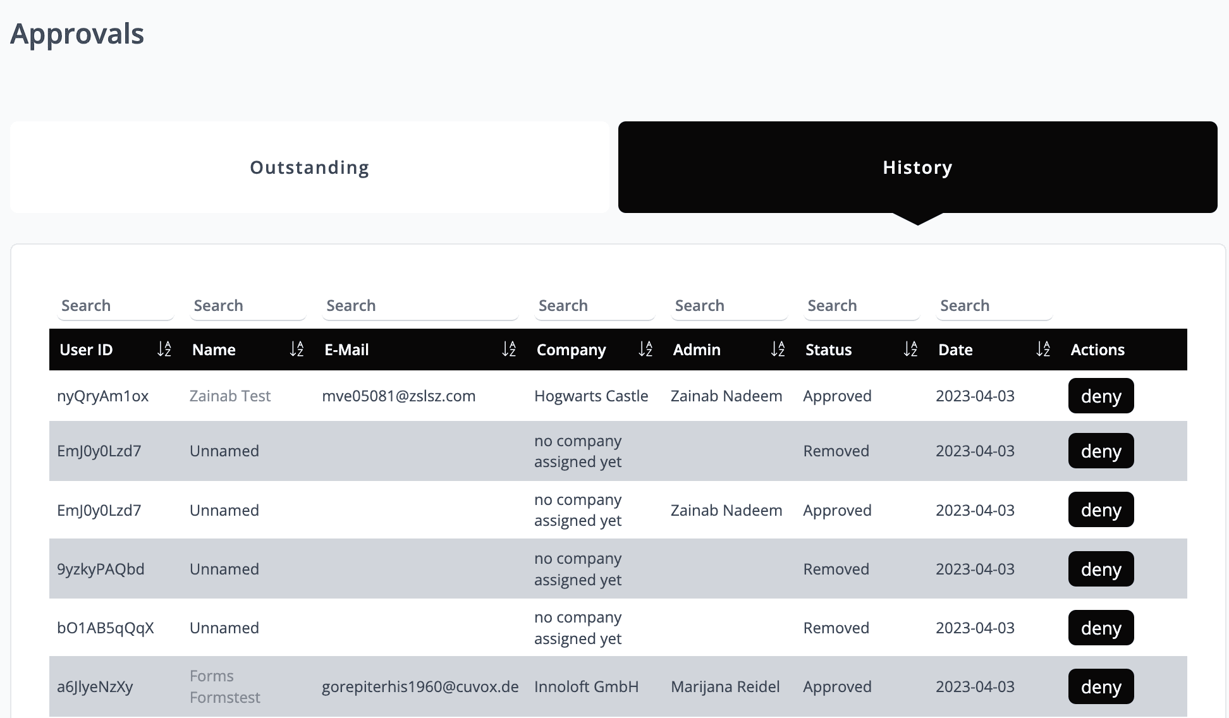
Task: Click the Company column sort icon
Action: coord(645,349)
